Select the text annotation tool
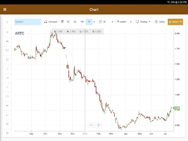 point(7,23)
